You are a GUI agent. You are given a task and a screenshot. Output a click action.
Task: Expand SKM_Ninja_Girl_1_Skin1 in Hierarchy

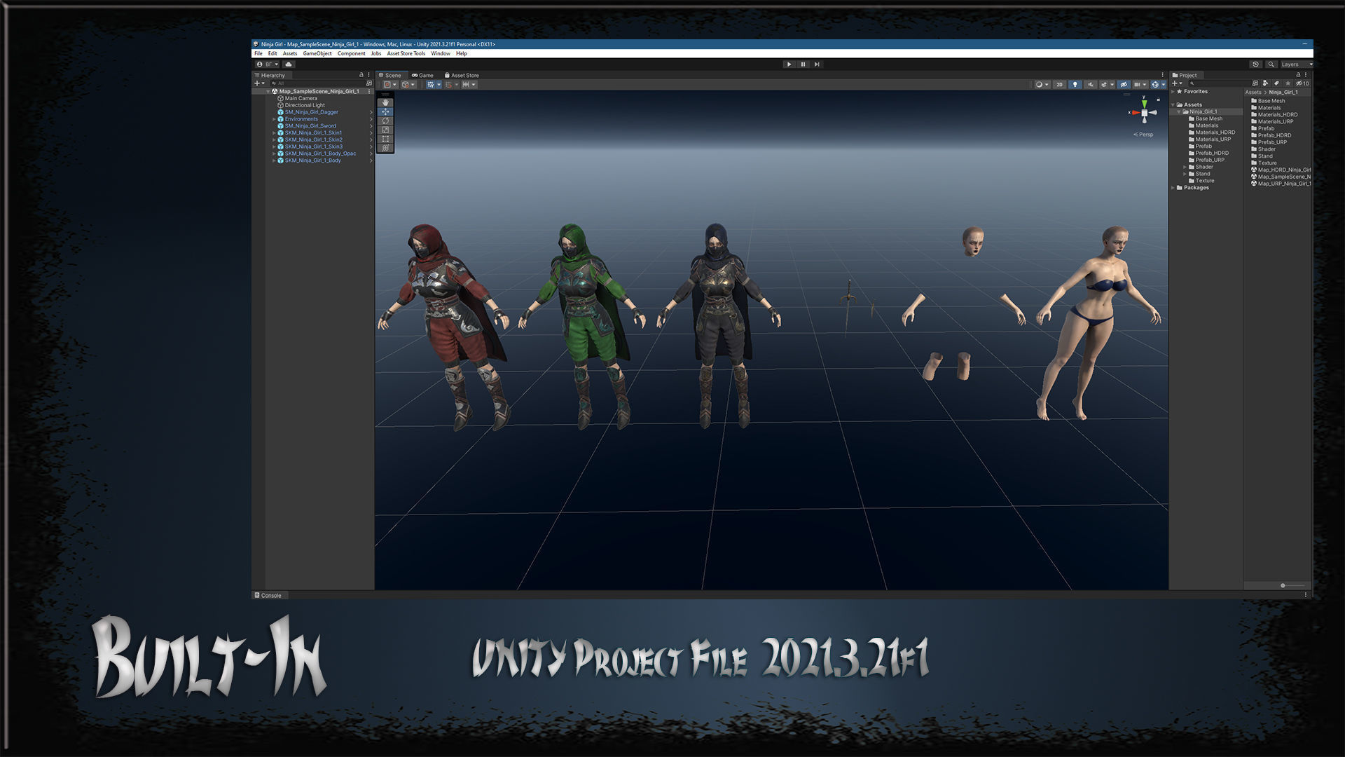coord(274,133)
